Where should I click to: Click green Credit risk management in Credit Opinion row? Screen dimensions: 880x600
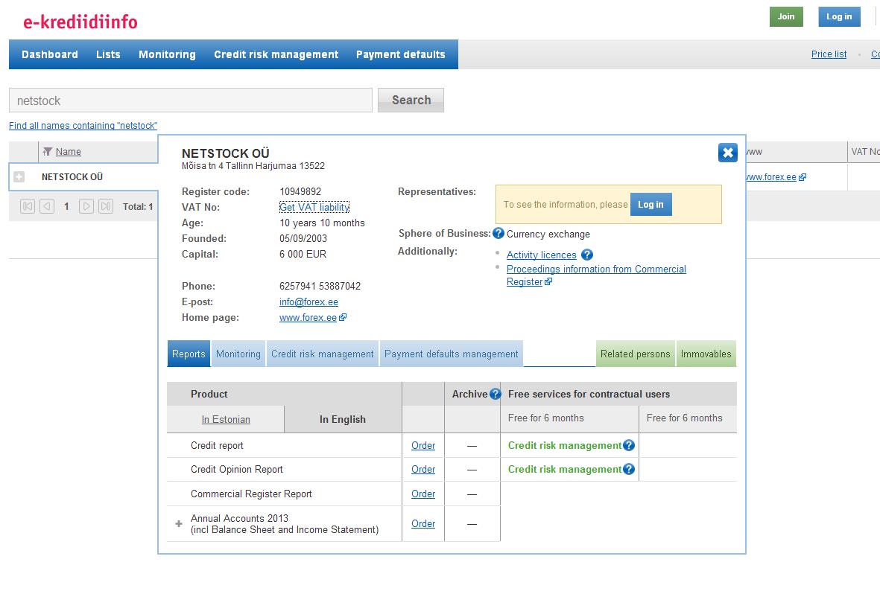point(565,469)
